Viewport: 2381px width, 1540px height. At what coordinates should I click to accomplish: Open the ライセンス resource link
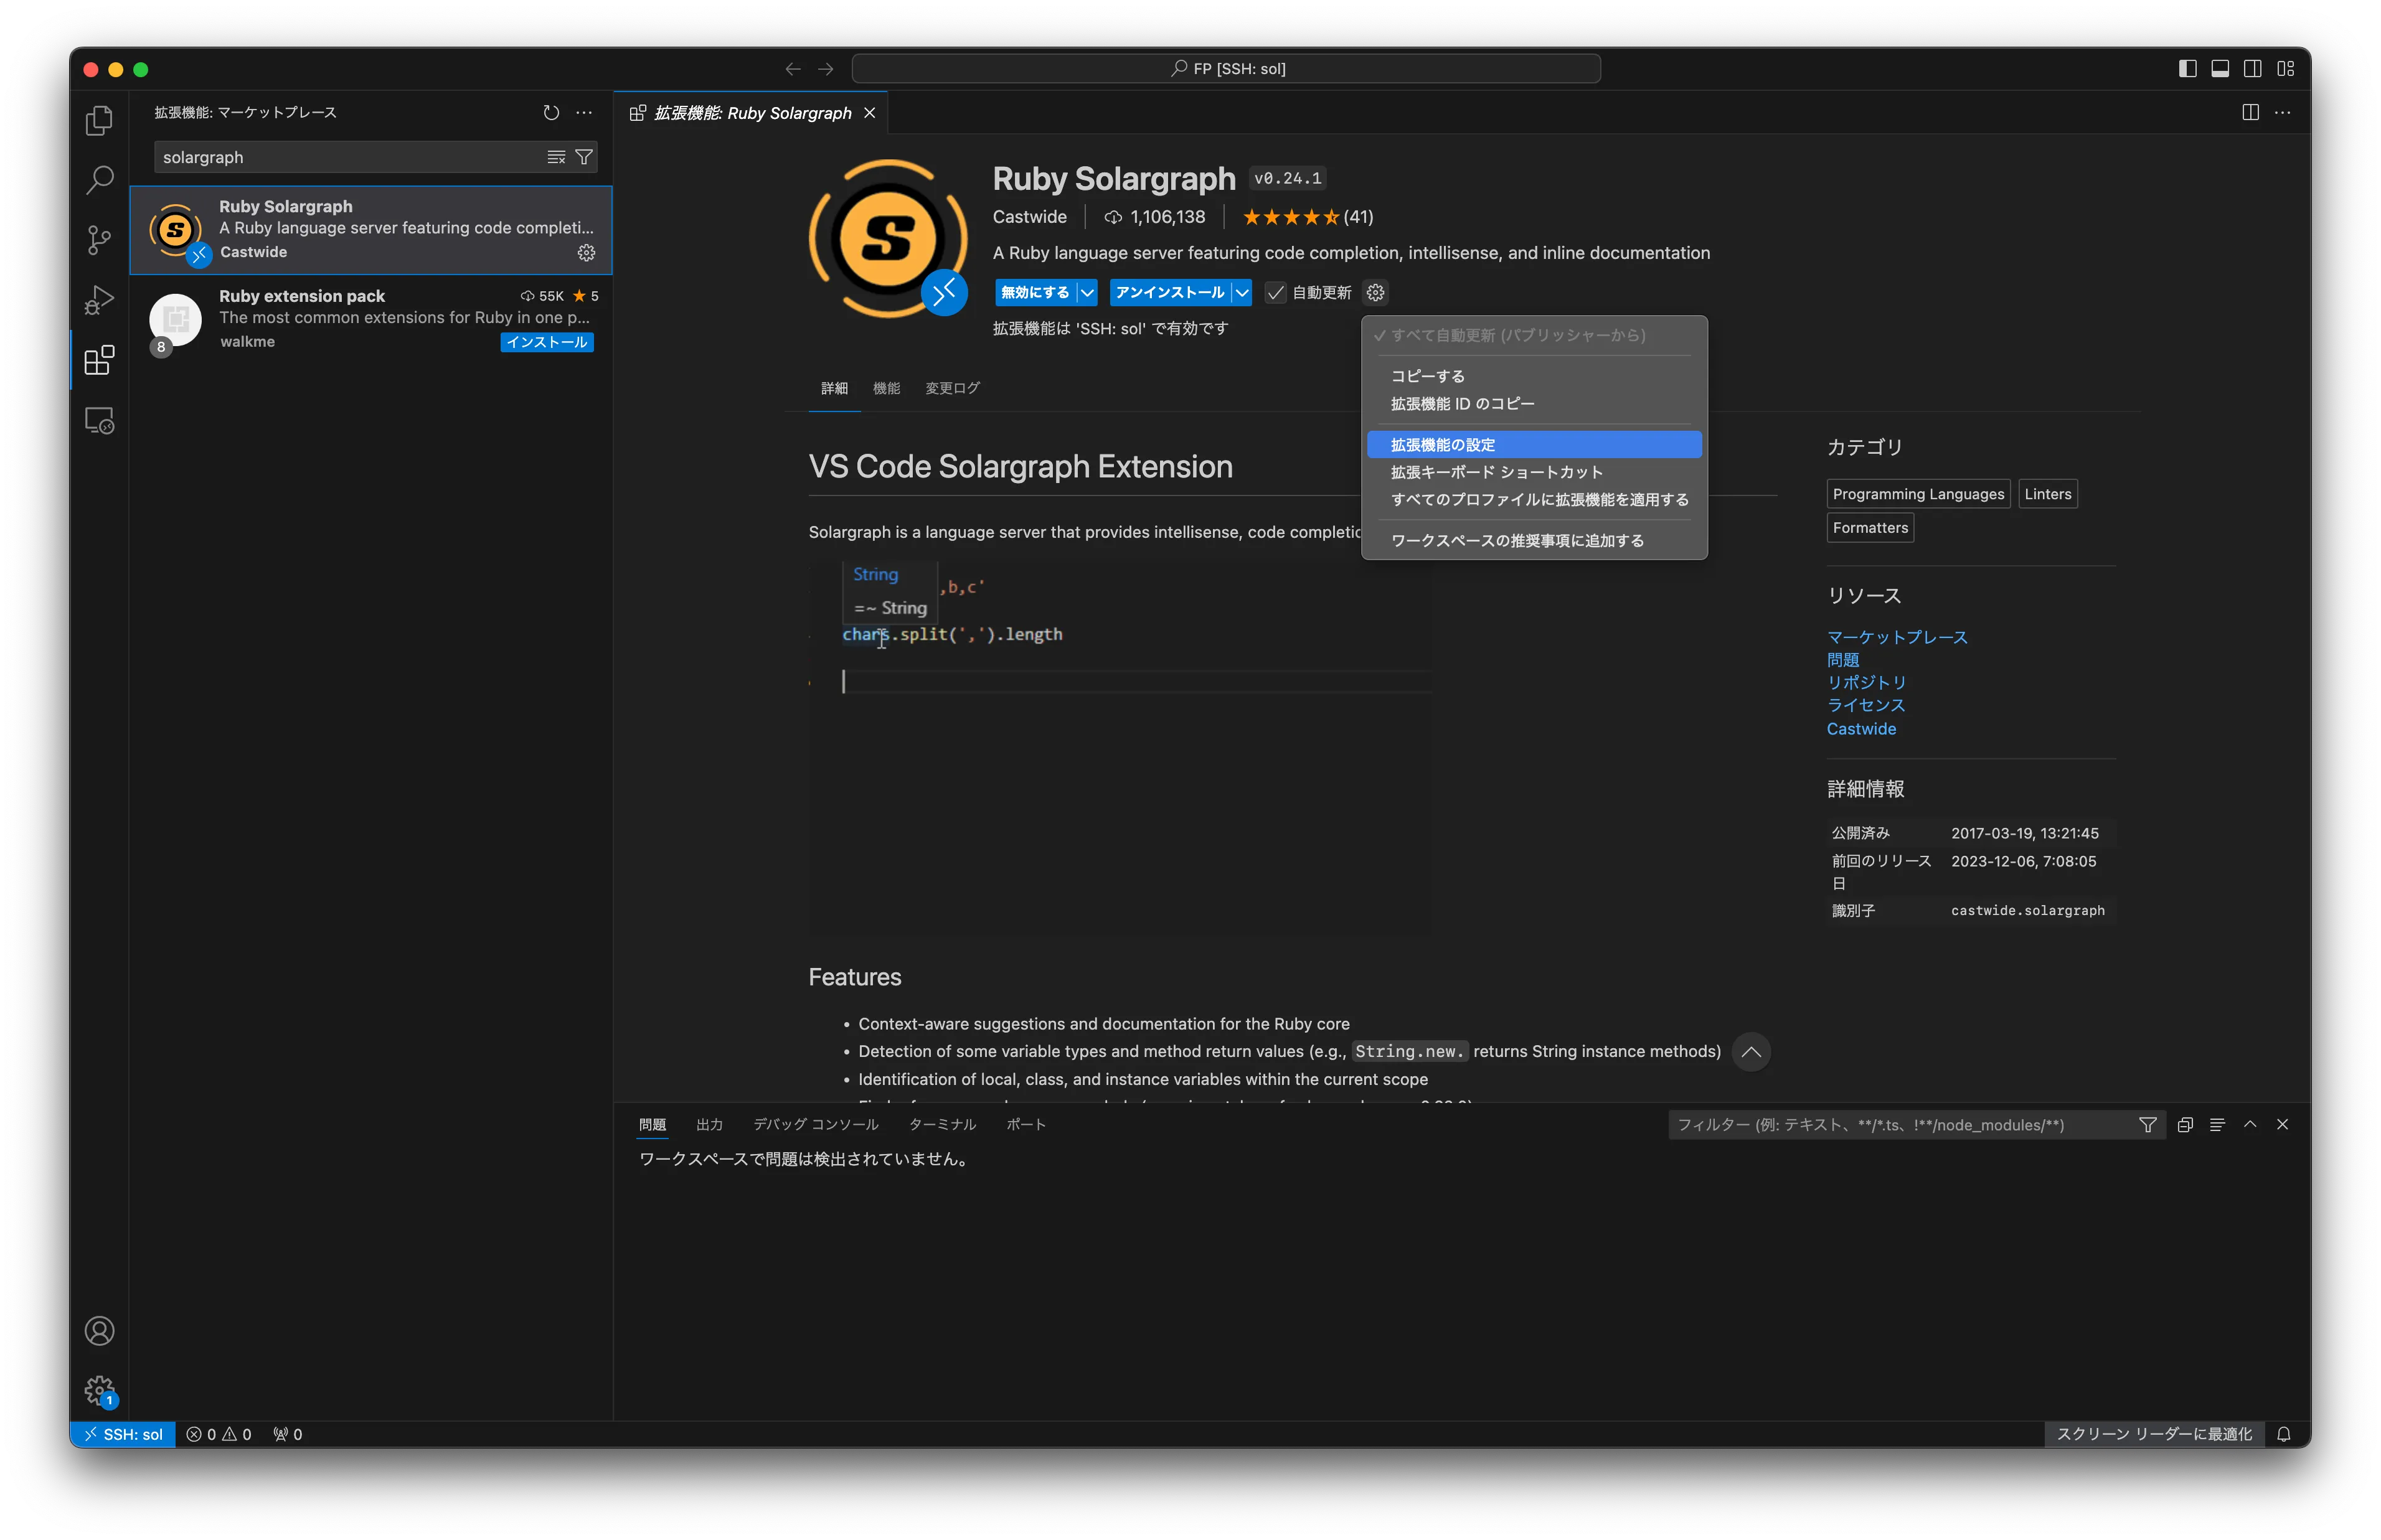coord(1866,705)
